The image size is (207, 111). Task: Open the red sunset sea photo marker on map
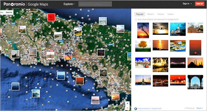tap(80, 81)
